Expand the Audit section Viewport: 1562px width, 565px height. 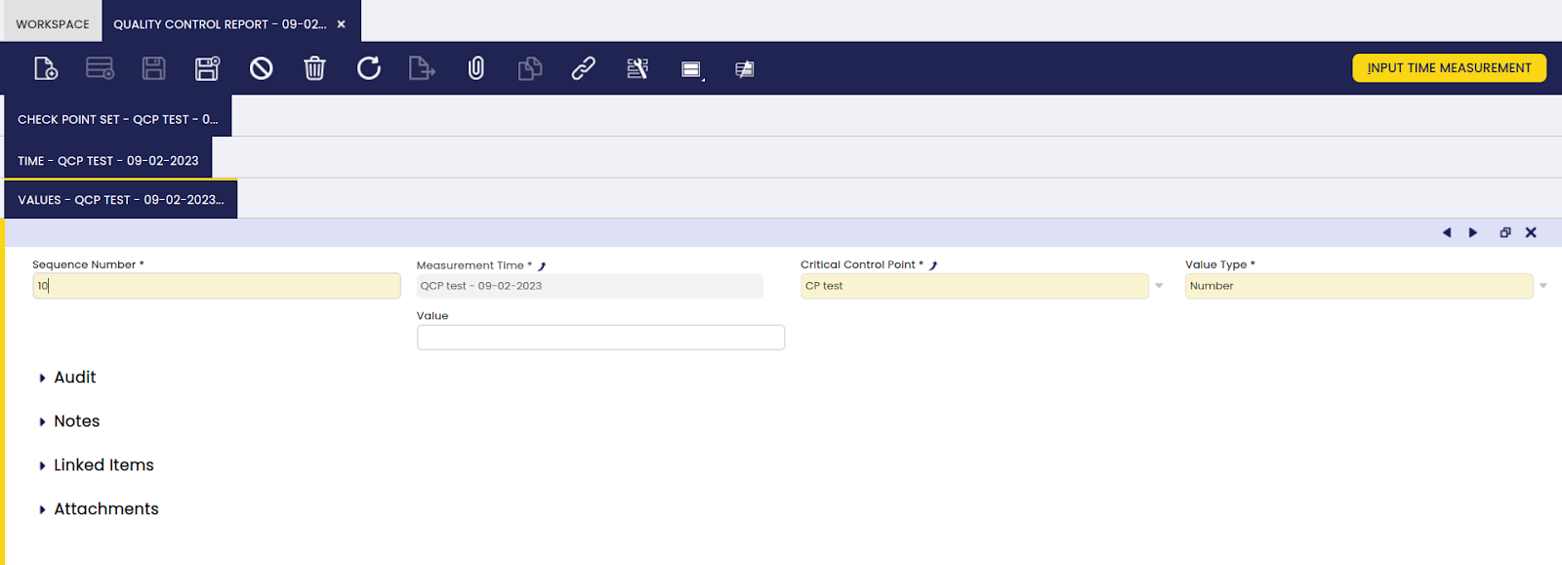74,378
